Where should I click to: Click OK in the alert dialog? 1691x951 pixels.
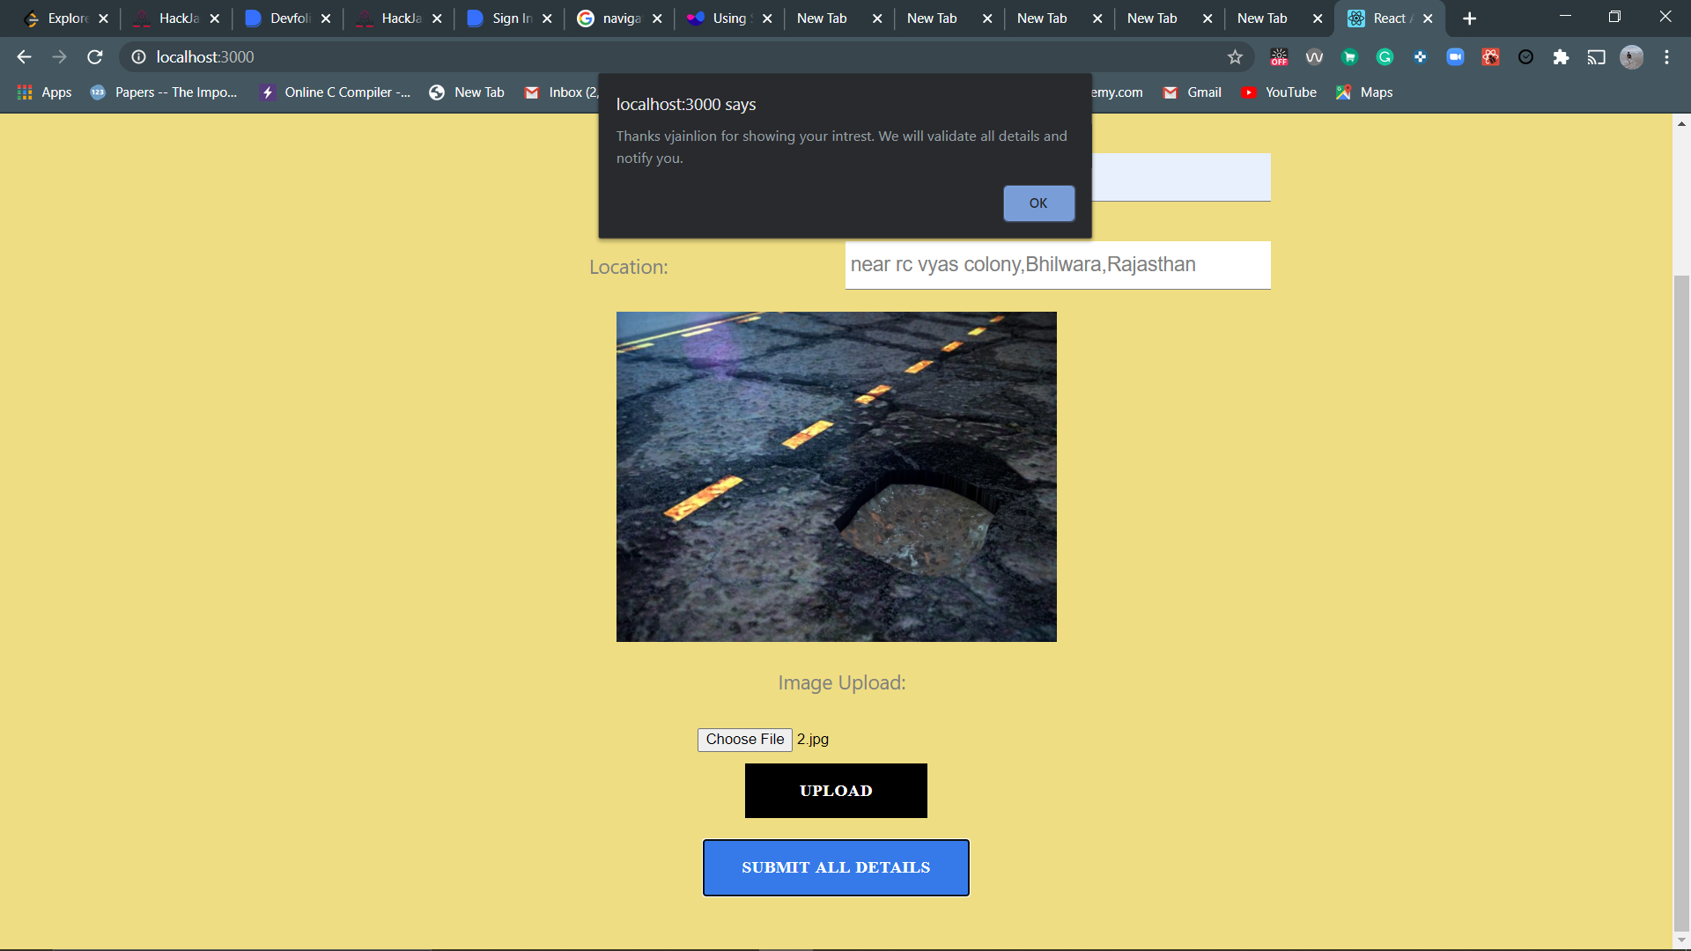click(1038, 203)
